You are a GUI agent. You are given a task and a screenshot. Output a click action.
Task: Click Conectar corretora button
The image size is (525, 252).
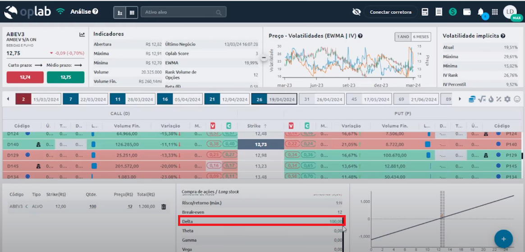pyautogui.click(x=390, y=12)
